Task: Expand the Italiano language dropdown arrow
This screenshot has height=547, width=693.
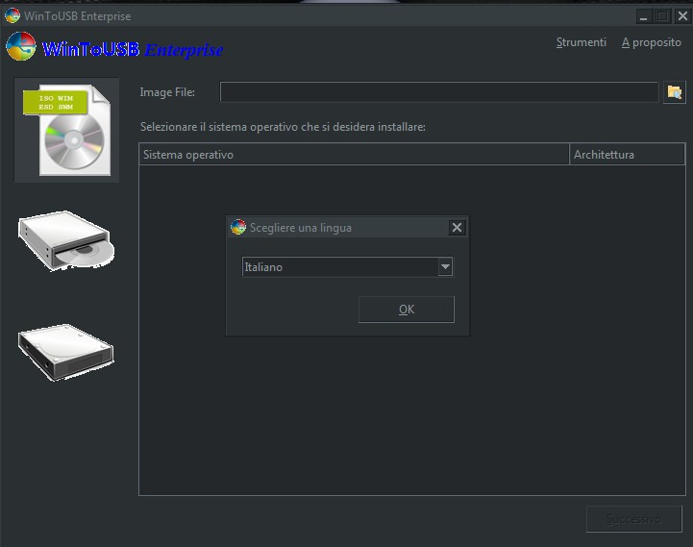Action: [x=445, y=266]
